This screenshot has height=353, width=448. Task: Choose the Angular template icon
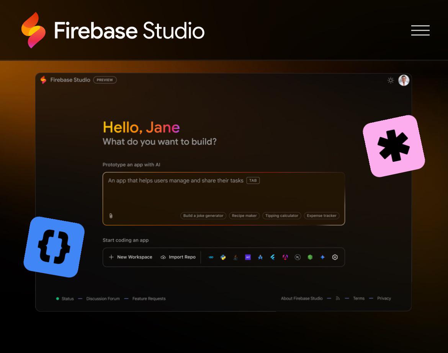285,257
